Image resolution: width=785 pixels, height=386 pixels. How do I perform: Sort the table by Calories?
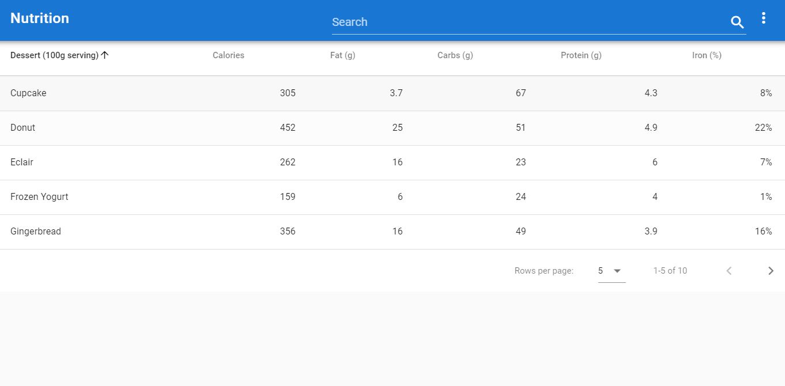(x=228, y=55)
